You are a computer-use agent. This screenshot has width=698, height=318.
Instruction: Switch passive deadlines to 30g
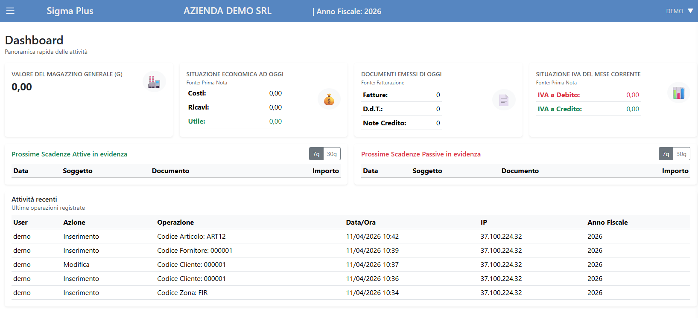[681, 154]
